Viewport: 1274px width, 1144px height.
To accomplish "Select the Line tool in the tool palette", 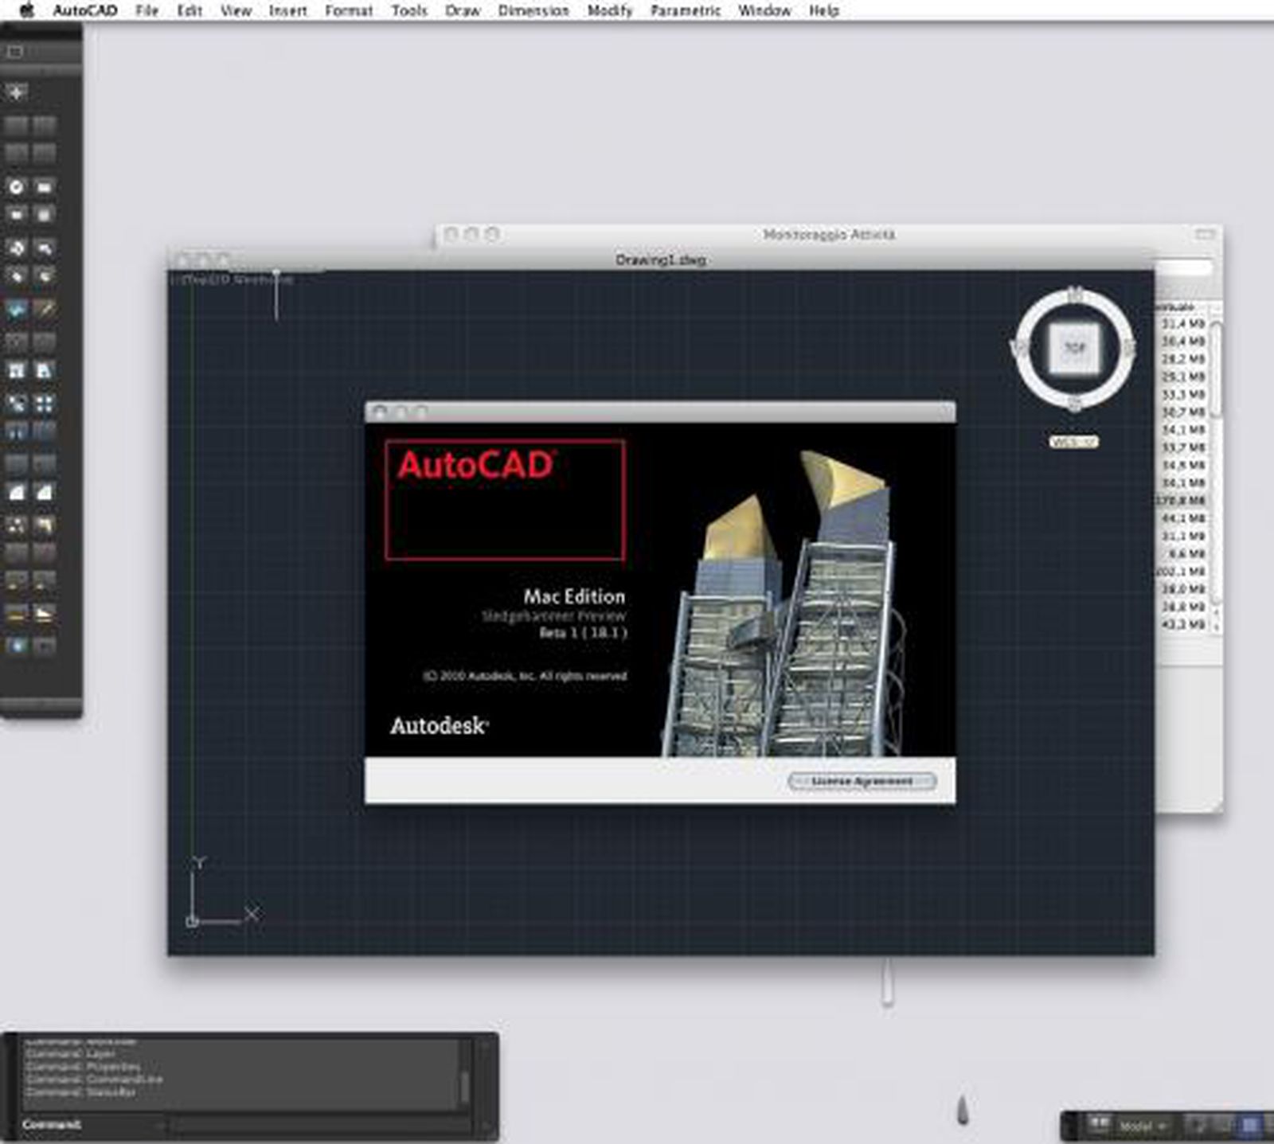I will click(14, 123).
